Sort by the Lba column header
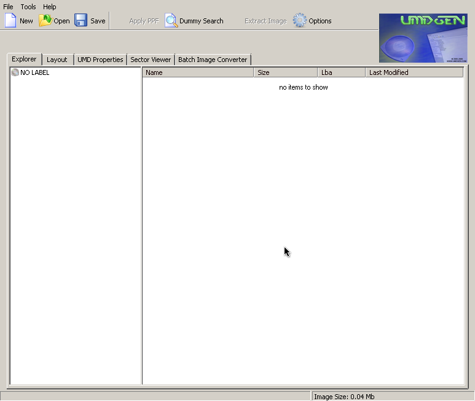 coord(342,72)
